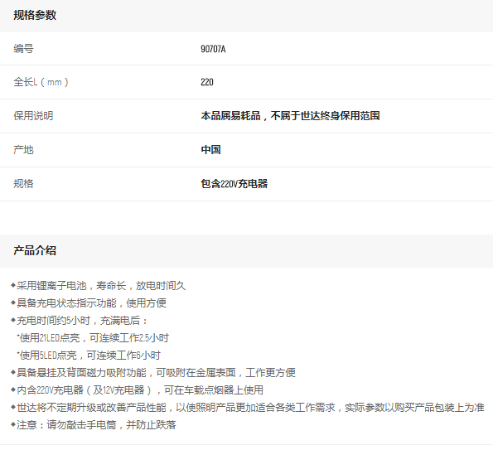Select the length value 220
The width and height of the screenshot is (493, 450).
207,82
